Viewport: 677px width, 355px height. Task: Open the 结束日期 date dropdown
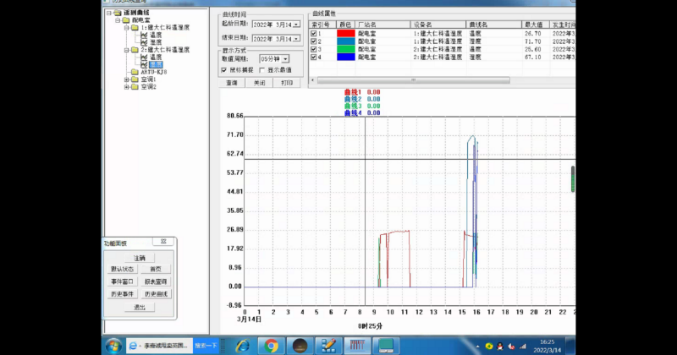click(x=296, y=39)
